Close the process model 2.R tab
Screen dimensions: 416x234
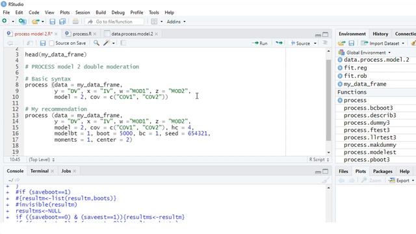coord(56,34)
